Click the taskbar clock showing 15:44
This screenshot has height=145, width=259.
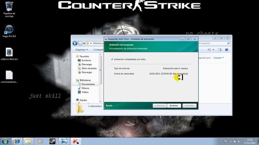point(250,141)
